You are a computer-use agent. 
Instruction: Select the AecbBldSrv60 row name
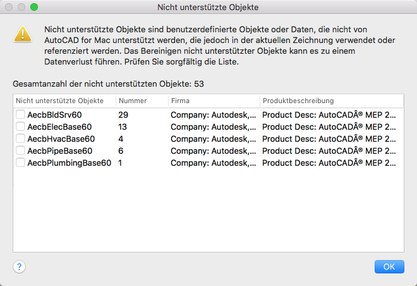pos(55,115)
